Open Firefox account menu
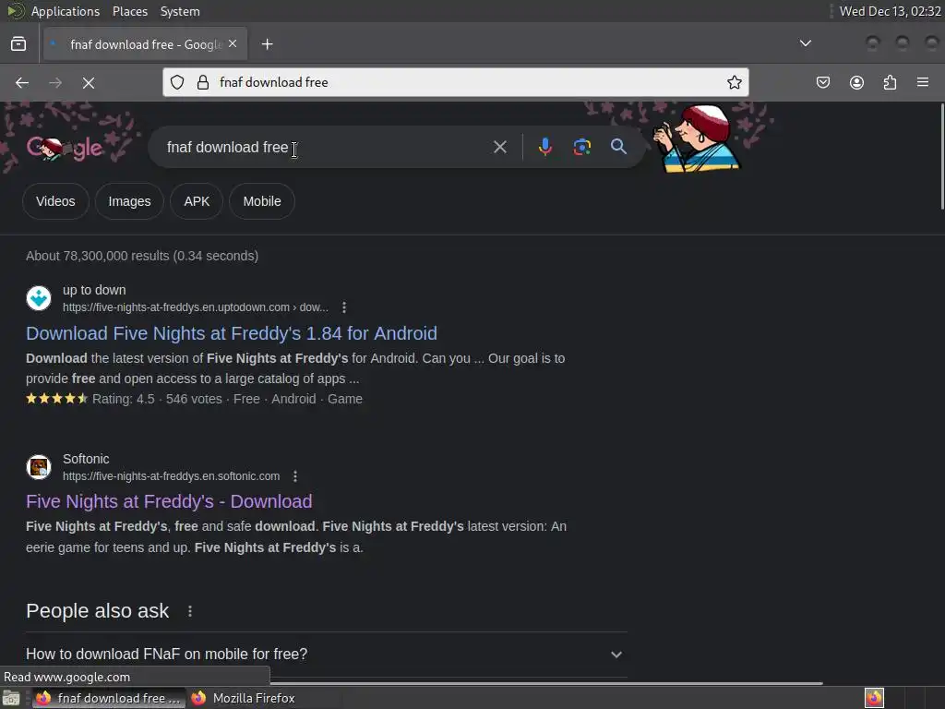The height and width of the screenshot is (709, 945). 856,82
